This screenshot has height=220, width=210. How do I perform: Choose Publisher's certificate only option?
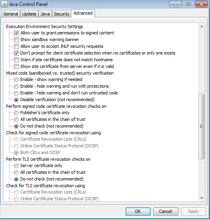coord(16,113)
